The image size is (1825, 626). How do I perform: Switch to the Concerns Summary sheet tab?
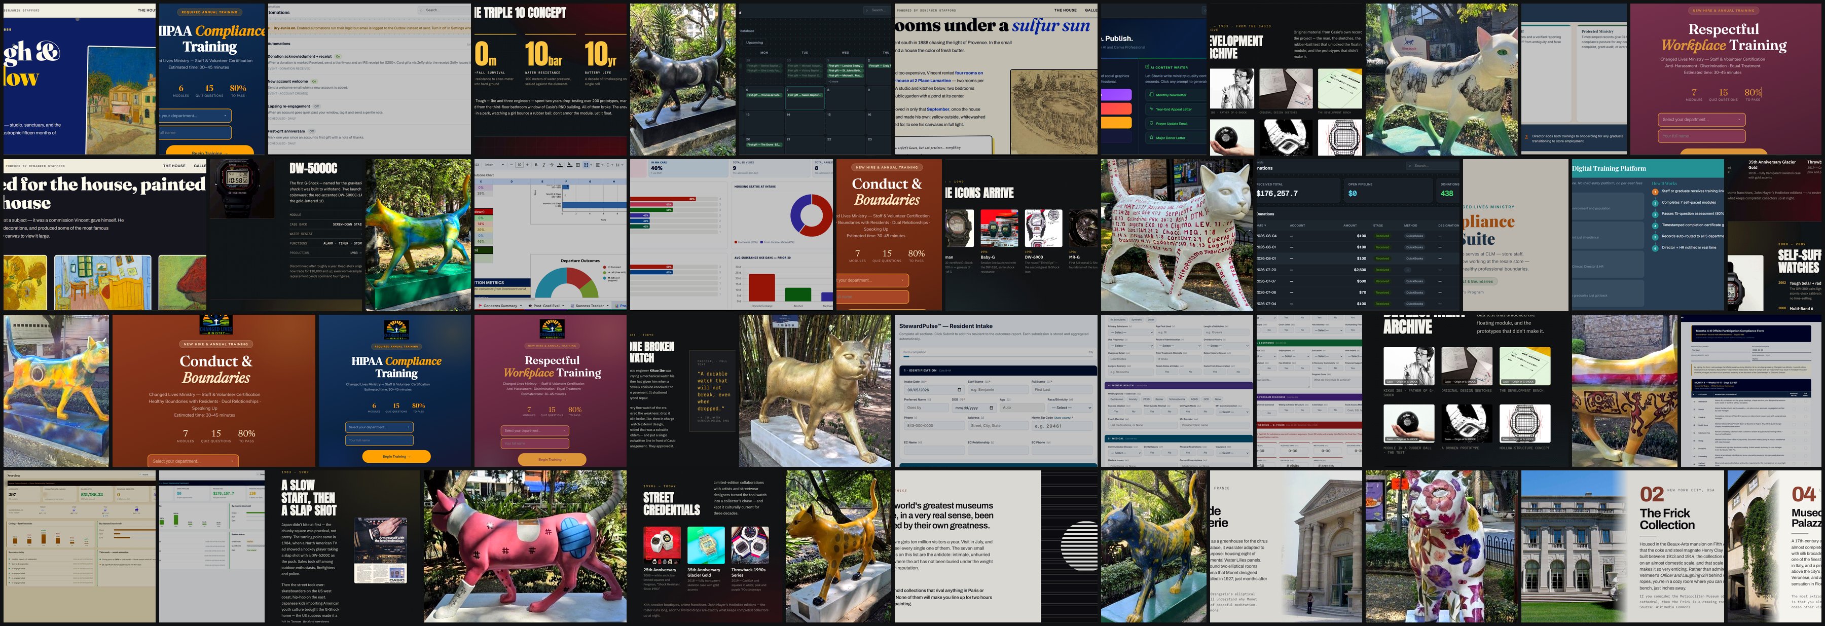[501, 306]
